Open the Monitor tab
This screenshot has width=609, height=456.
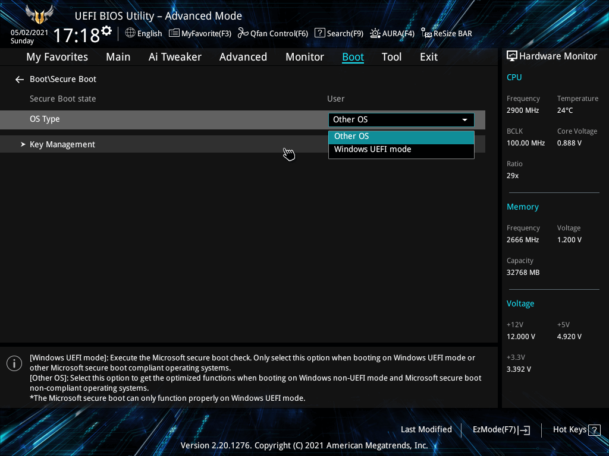click(x=304, y=57)
